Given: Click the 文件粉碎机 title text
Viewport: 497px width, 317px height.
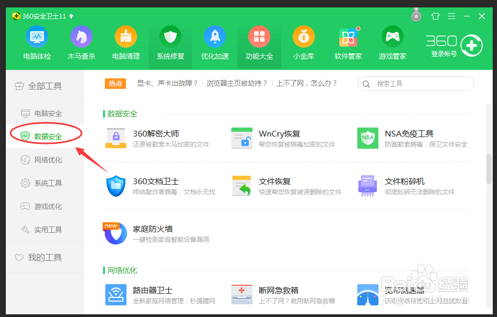Looking at the screenshot, I should 405,182.
